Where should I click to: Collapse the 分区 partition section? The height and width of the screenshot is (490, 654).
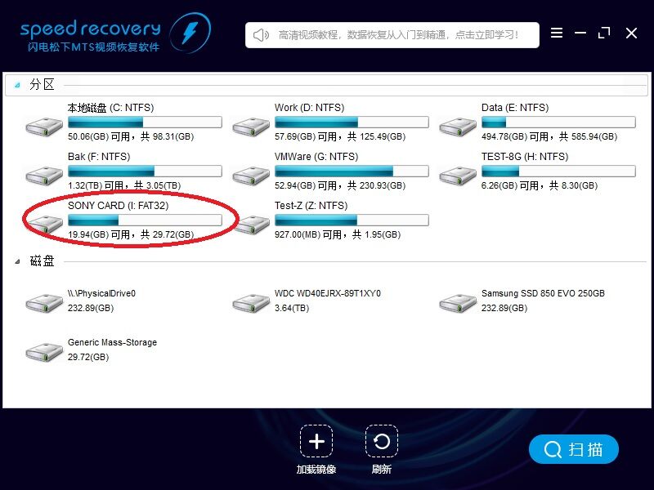tap(17, 85)
